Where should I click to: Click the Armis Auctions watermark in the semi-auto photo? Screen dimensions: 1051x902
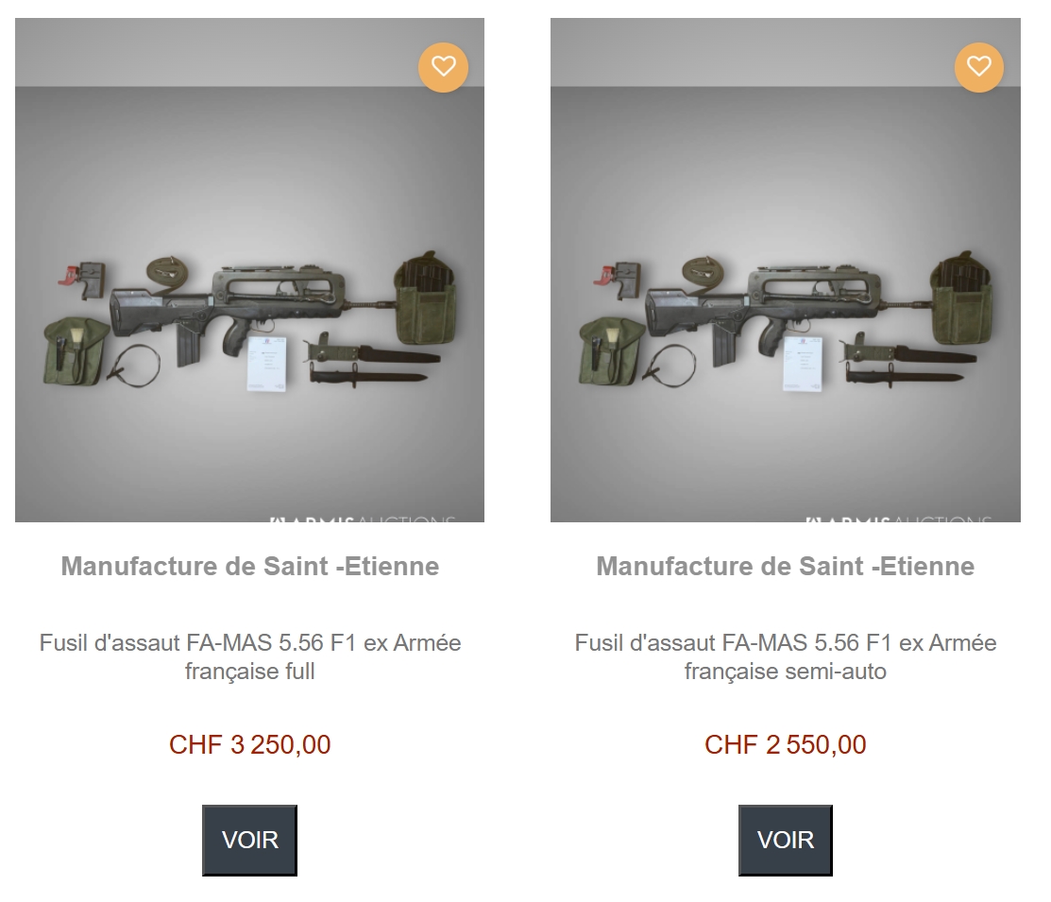pos(898,519)
